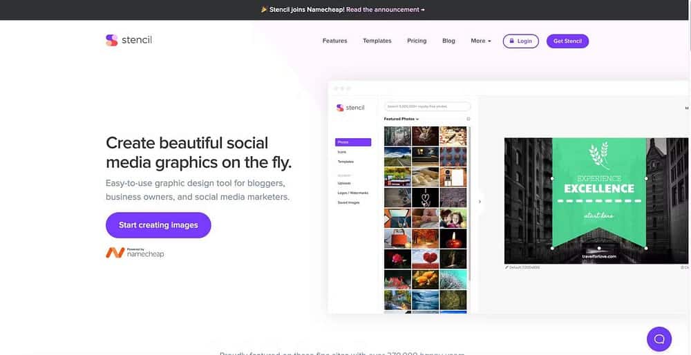Select the blue waves photo thumbnail
The image size is (691, 355).
point(425,300)
